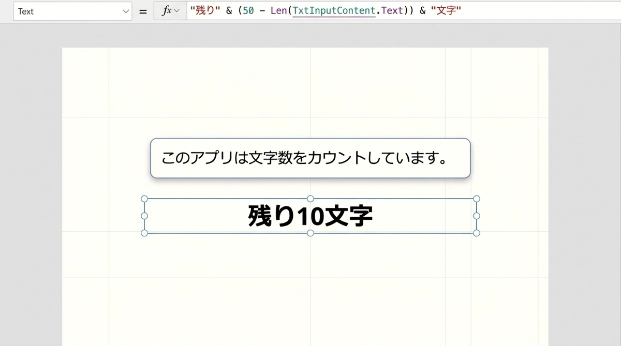Click the Len function in the formula bar
The width and height of the screenshot is (621, 346).
tap(278, 11)
